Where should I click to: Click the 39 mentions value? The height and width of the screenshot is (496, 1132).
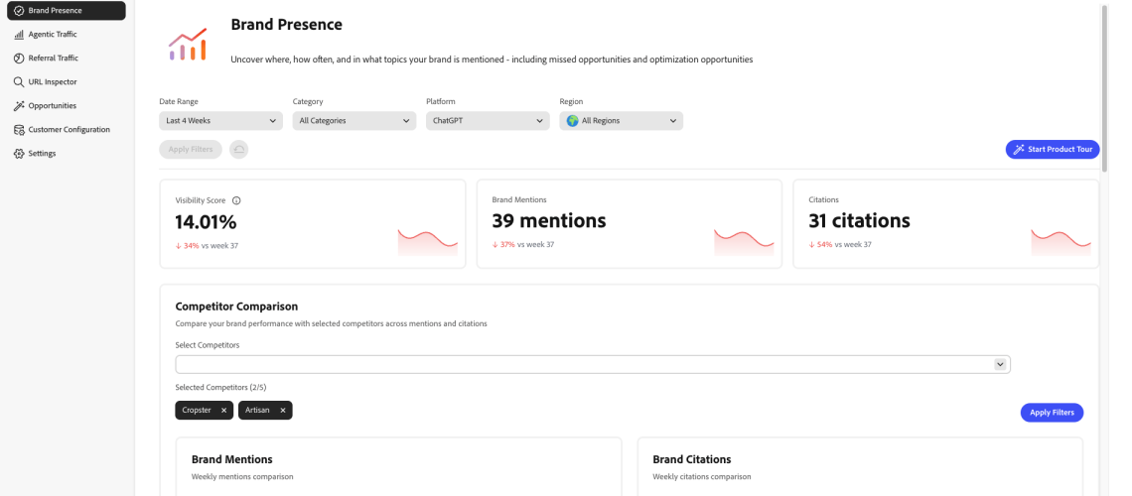[549, 220]
